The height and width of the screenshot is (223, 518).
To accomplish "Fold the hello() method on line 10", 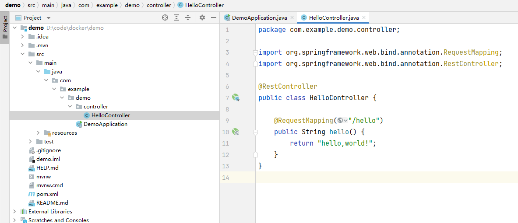I will coord(255,132).
